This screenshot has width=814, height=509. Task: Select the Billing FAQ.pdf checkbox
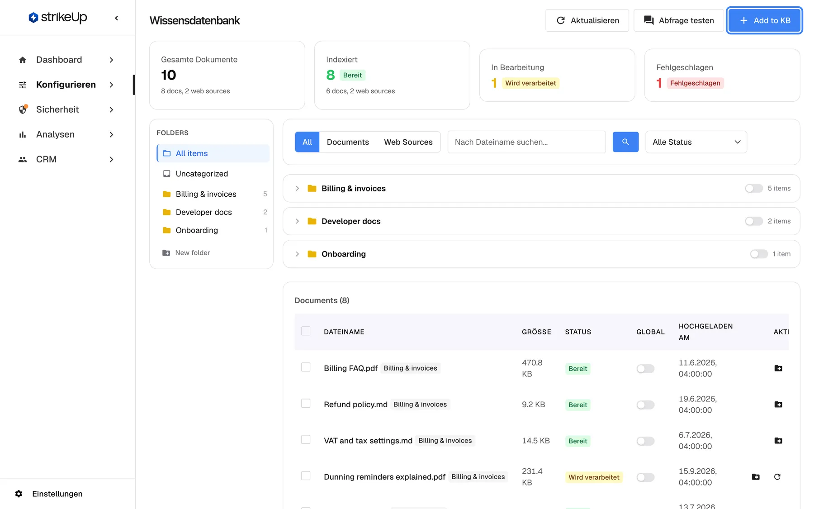point(306,367)
